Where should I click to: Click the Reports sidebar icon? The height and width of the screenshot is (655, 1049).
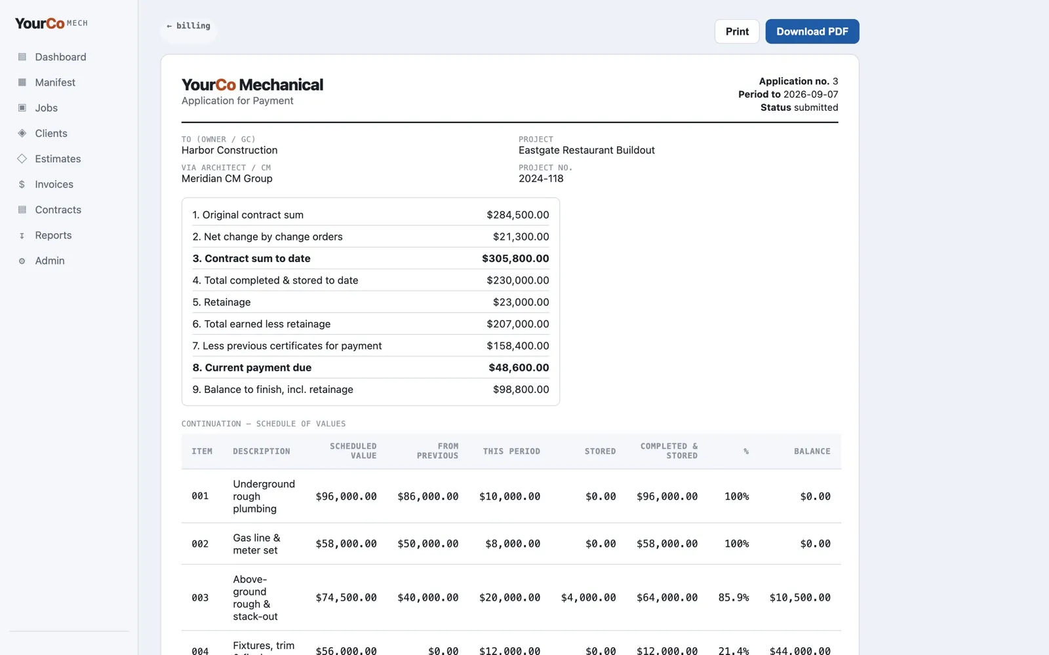22,236
